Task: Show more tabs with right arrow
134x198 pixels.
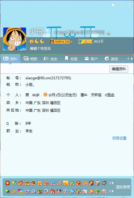Action: pos(132,59)
